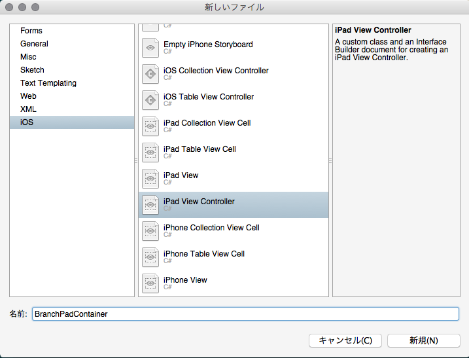The width and height of the screenshot is (469, 358).
Task: Click the Empty iPhone Storyboard file icon
Action: coord(150,48)
